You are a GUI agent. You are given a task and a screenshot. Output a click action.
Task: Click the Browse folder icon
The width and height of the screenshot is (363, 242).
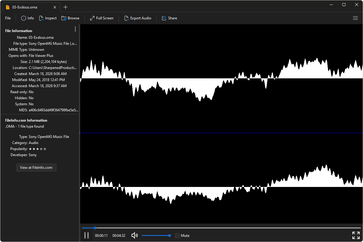[x=64, y=18]
